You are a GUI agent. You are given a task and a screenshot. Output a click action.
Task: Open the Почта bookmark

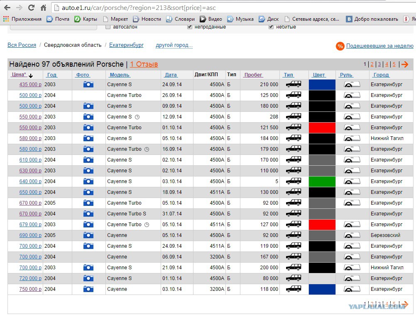(x=58, y=19)
